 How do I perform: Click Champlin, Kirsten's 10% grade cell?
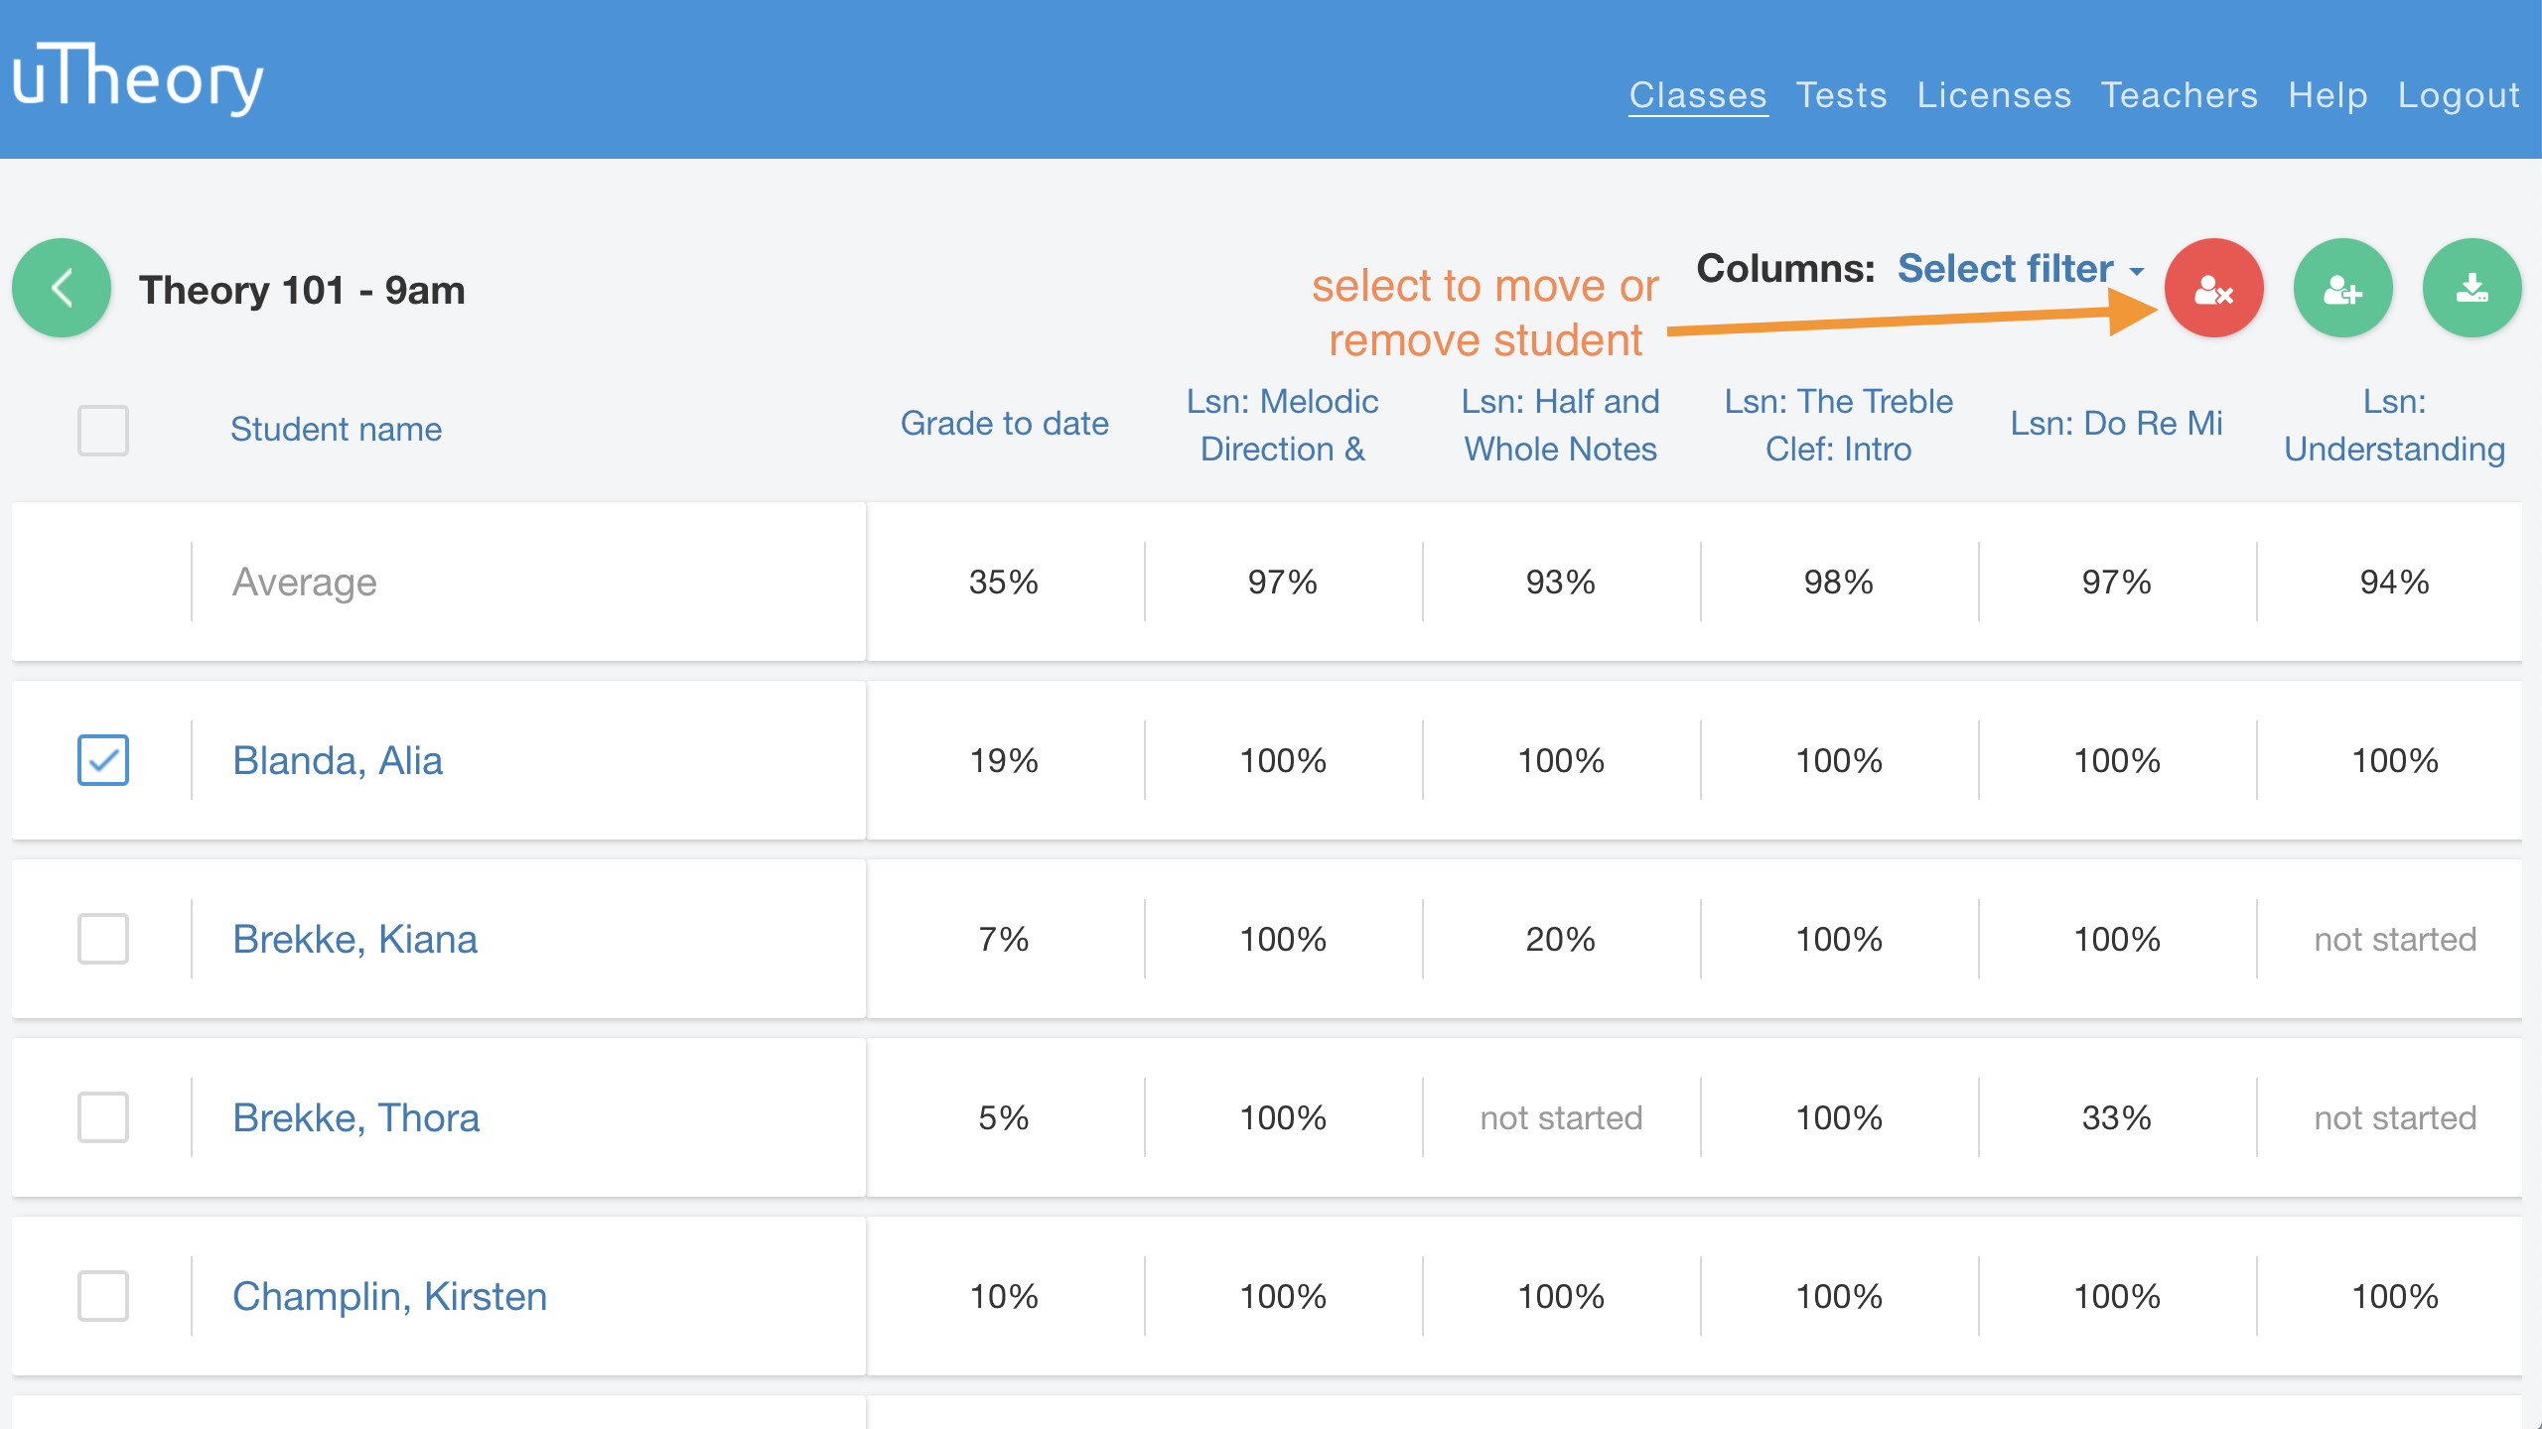pyautogui.click(x=1004, y=1297)
